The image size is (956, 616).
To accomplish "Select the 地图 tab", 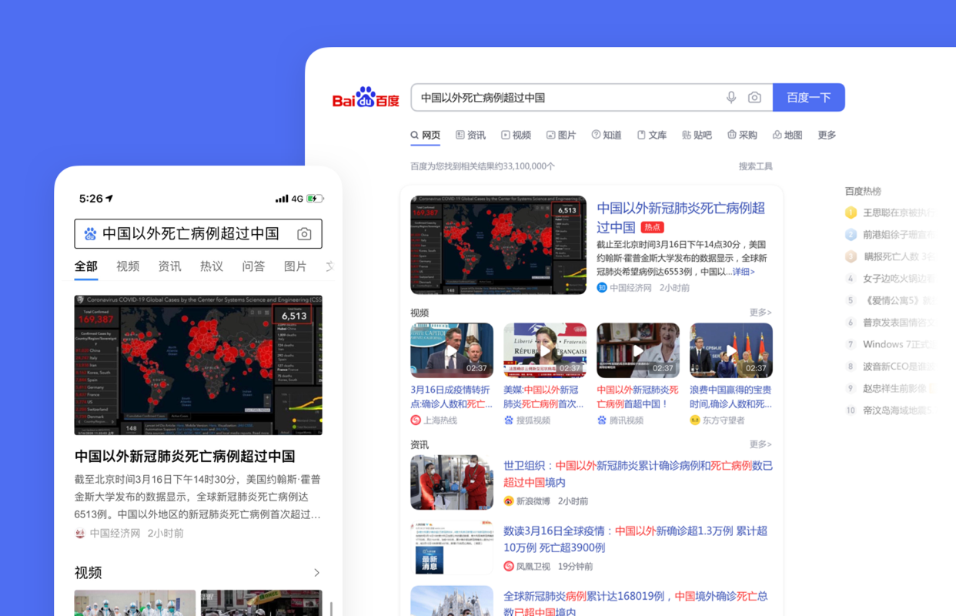I will pos(787,135).
